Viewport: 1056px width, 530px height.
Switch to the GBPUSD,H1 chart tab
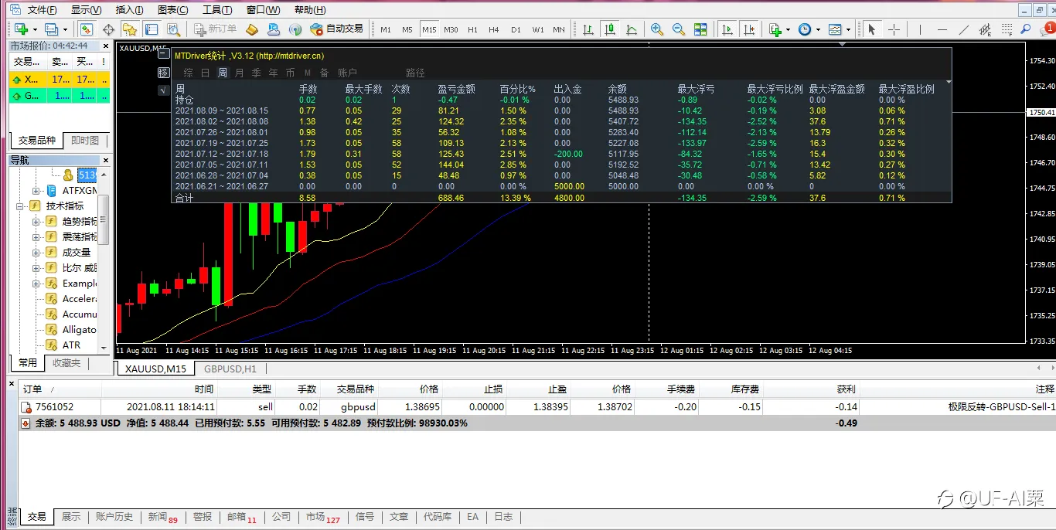230,369
